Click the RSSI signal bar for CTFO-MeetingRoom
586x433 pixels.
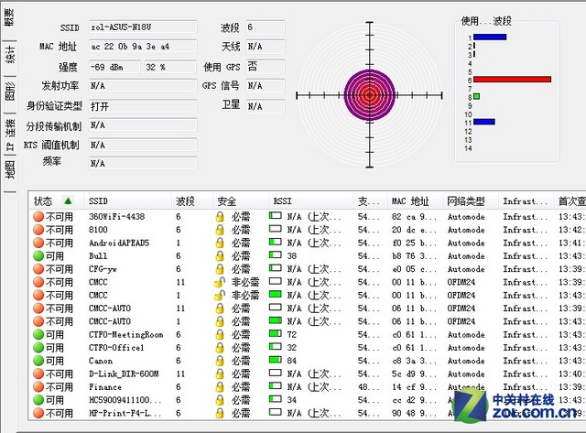pyautogui.click(x=276, y=333)
